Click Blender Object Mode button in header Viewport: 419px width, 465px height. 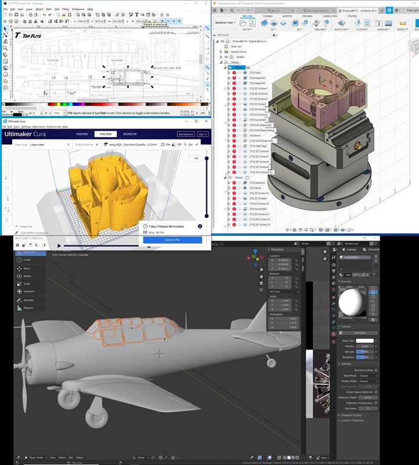click(x=36, y=457)
